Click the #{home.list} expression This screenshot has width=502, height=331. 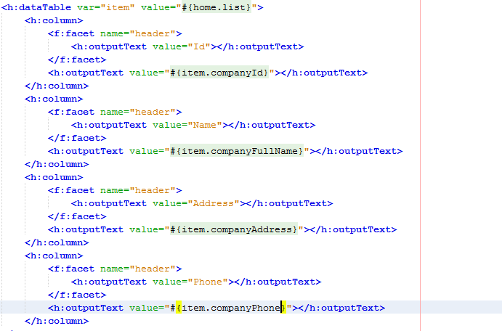(216, 7)
